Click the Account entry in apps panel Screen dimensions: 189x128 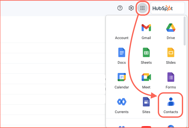121,38
